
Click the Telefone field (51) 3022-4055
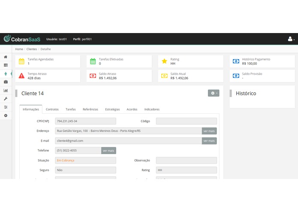click(78, 151)
